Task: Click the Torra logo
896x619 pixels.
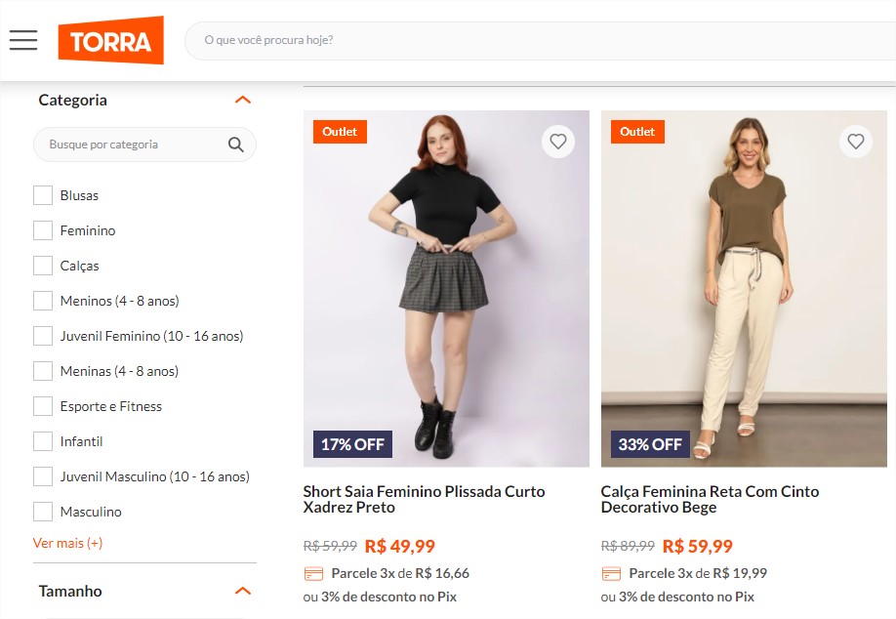Action: 110,41
